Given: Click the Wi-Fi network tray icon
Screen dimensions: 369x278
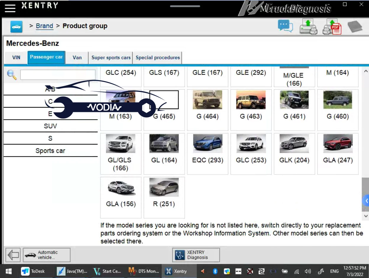Looking at the screenshot, I should [x=297, y=271].
